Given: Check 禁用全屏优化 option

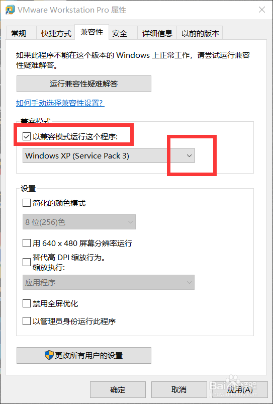Looking at the screenshot, I should (x=27, y=304).
